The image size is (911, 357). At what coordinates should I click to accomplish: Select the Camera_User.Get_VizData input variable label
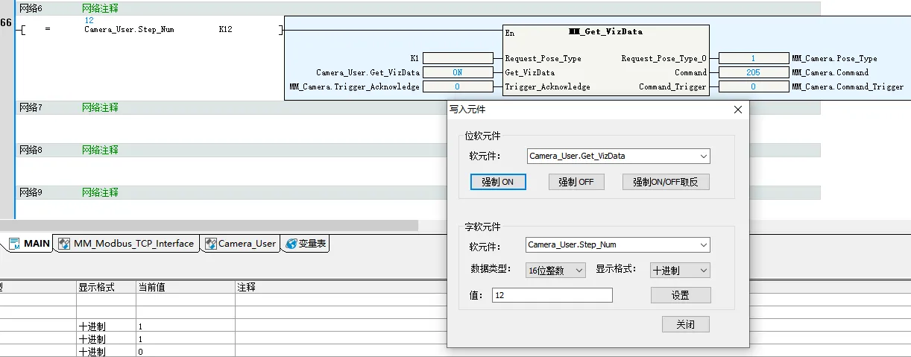pos(368,72)
